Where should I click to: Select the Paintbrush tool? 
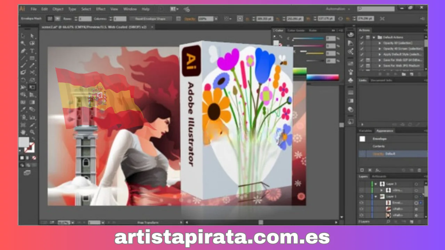click(x=23, y=65)
